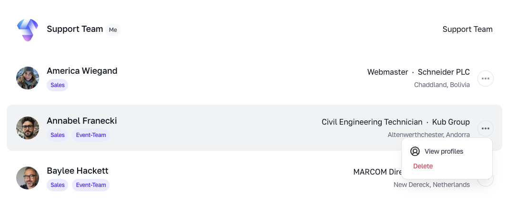Open America Wiegand's three-dot options menu
507x206 pixels.
tap(486, 78)
